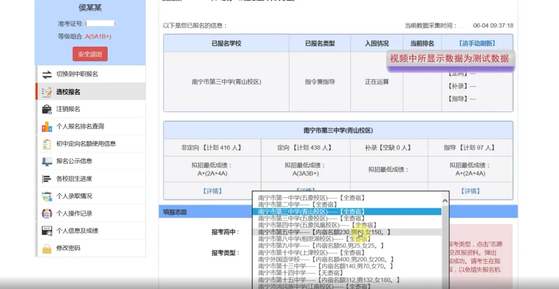
Task: Click 【补录】--- ranking text
Action: point(461,86)
